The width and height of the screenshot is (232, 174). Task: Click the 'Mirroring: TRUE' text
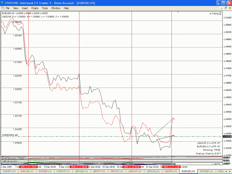pos(212,150)
